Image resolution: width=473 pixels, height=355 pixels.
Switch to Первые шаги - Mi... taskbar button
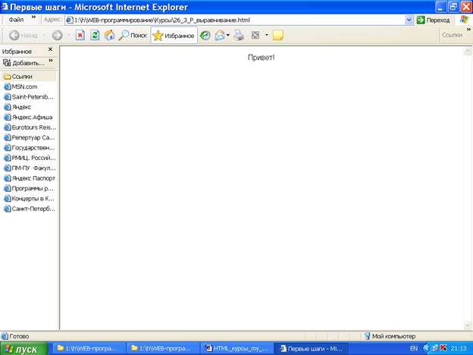[x=311, y=349]
